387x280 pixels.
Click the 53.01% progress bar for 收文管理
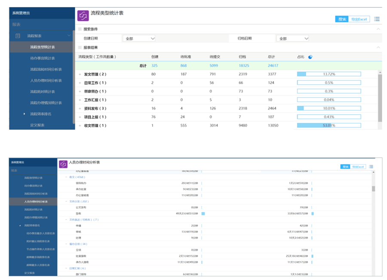[x=329, y=125]
